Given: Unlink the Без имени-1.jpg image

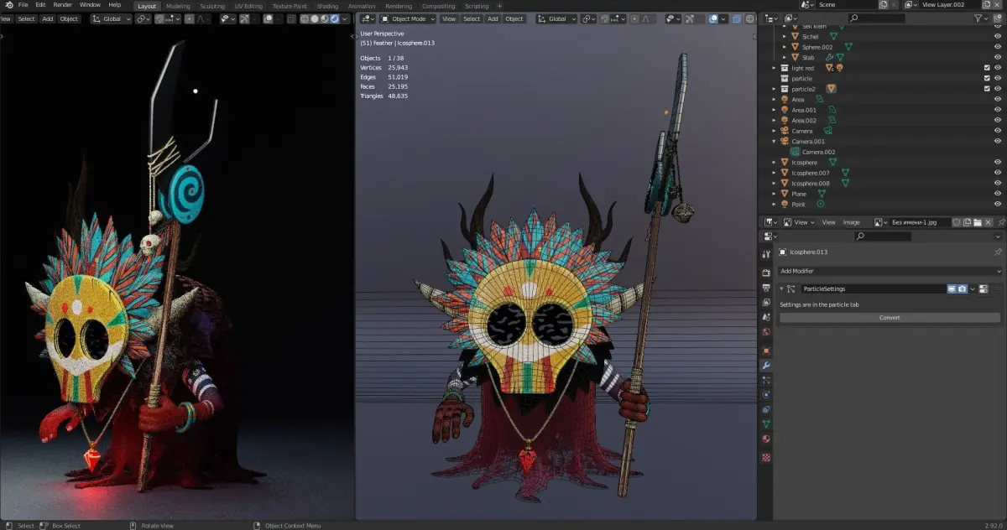Looking at the screenshot, I should click(x=989, y=222).
